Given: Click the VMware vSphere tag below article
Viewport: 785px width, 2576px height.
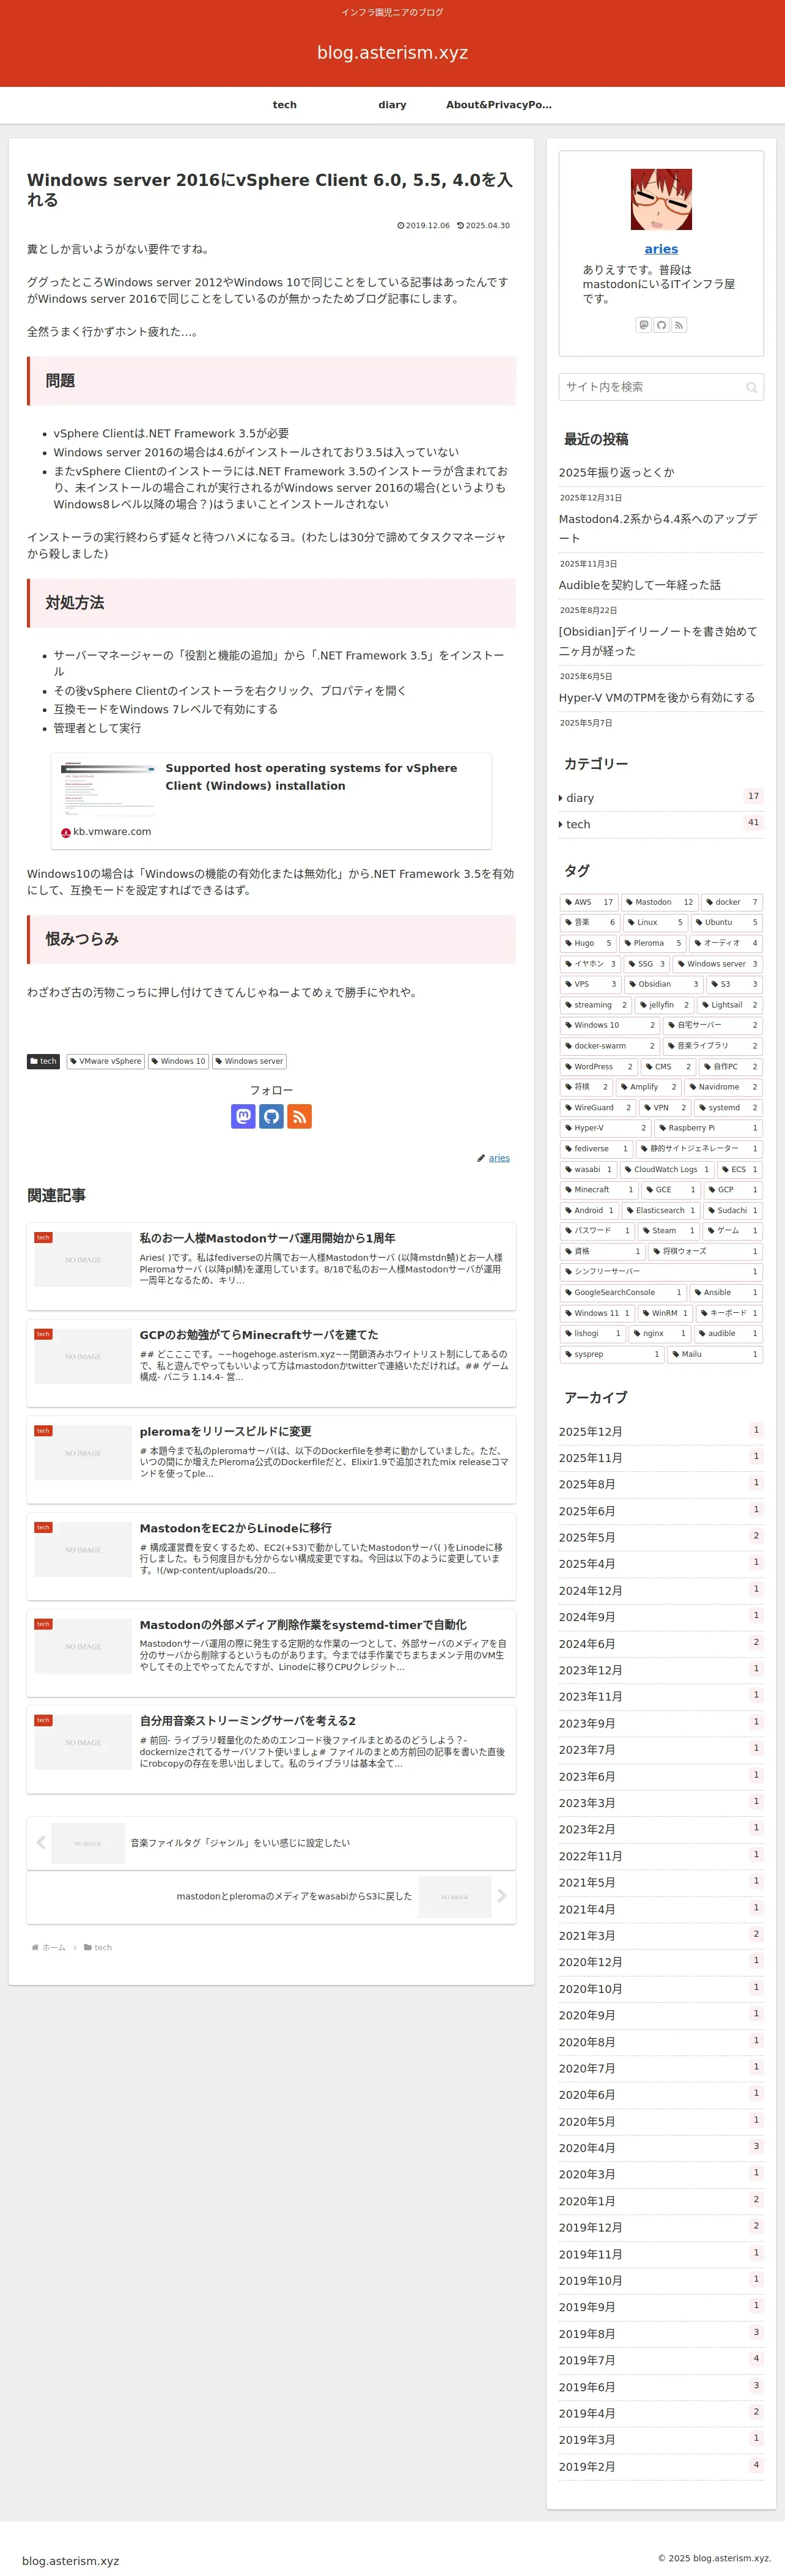Looking at the screenshot, I should [x=105, y=1061].
